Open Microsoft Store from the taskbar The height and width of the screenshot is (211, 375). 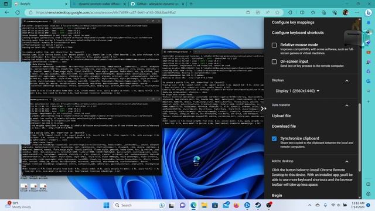pos(215,205)
